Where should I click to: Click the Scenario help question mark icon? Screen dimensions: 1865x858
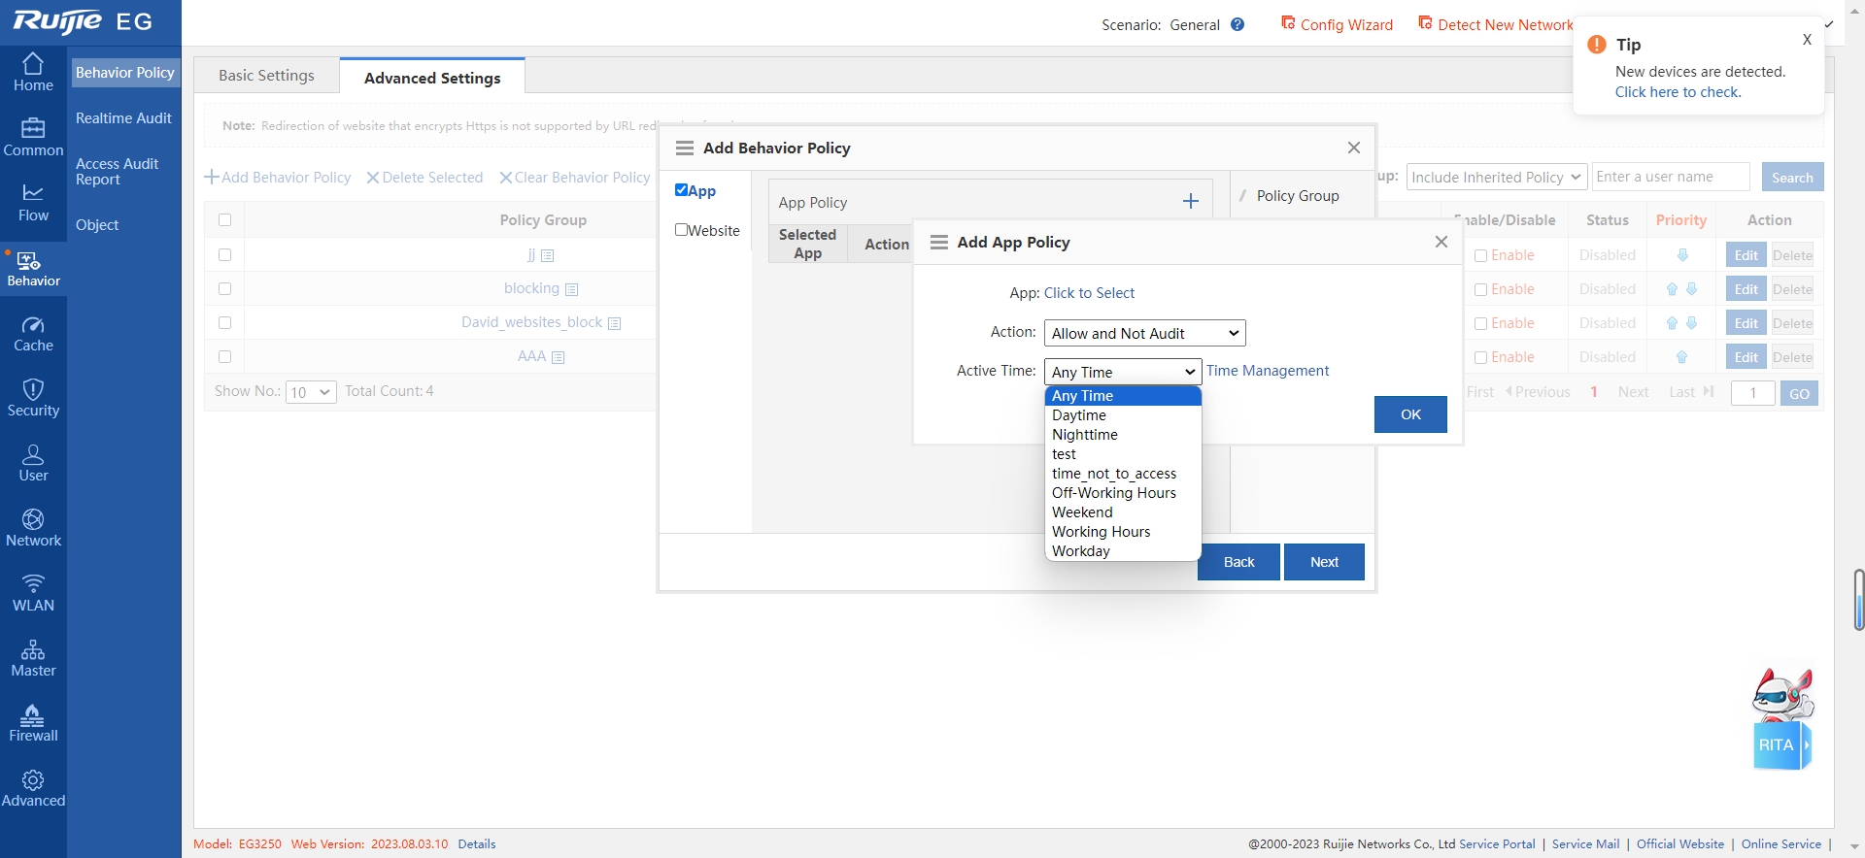click(1238, 25)
